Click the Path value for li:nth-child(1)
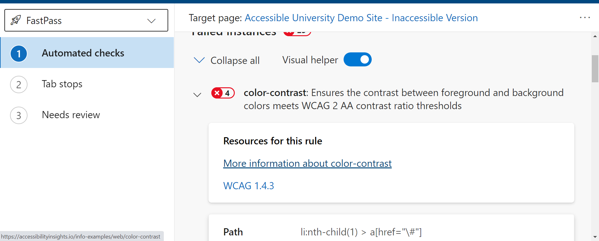This screenshot has width=599, height=241. coord(361,232)
